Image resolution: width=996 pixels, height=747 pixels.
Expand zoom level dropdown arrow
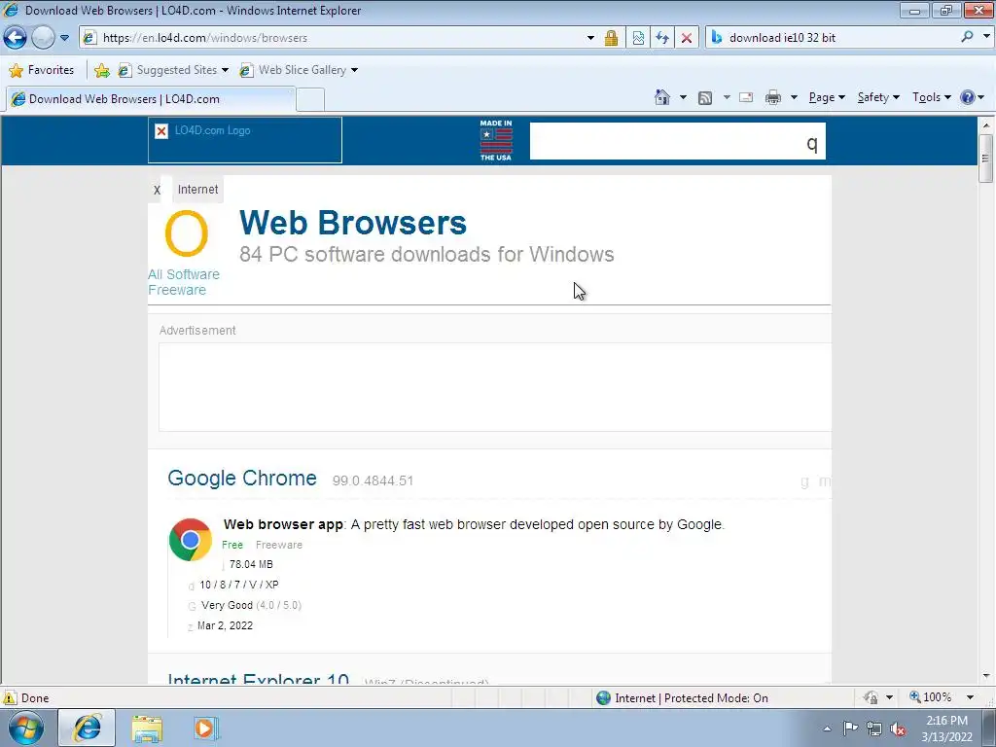click(970, 697)
